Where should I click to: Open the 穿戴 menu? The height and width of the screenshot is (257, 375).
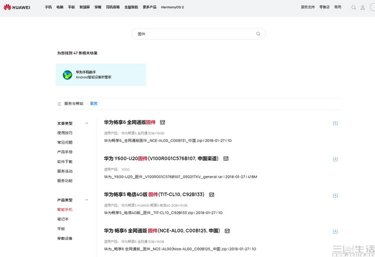[98, 7]
